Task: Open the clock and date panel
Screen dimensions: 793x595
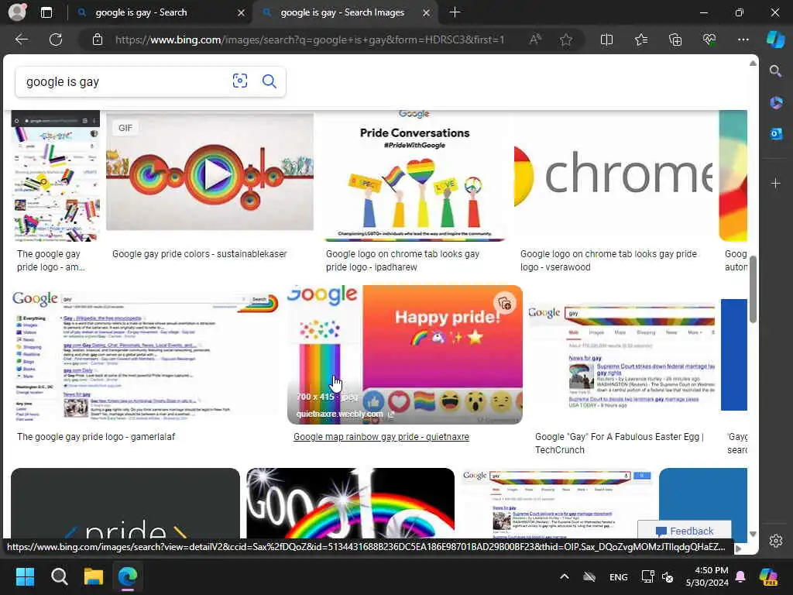Action: click(707, 576)
